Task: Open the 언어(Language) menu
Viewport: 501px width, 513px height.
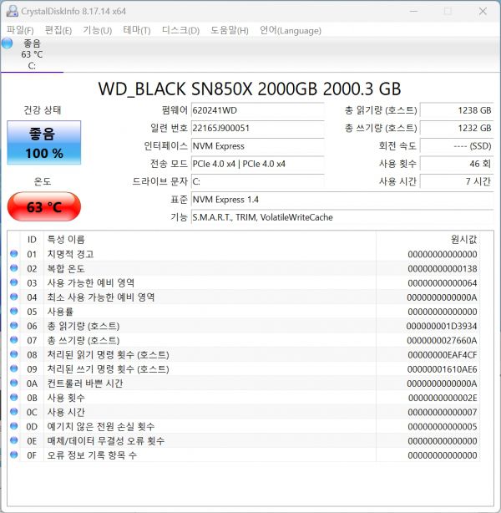Action: (x=291, y=30)
